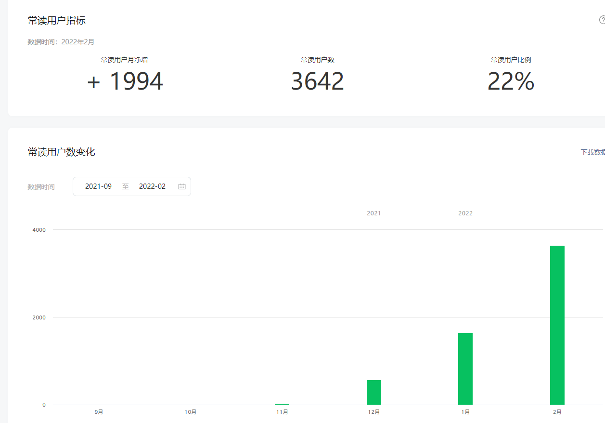Click the 常读用户比例 metric label
Image resolution: width=605 pixels, height=423 pixels.
(511, 60)
